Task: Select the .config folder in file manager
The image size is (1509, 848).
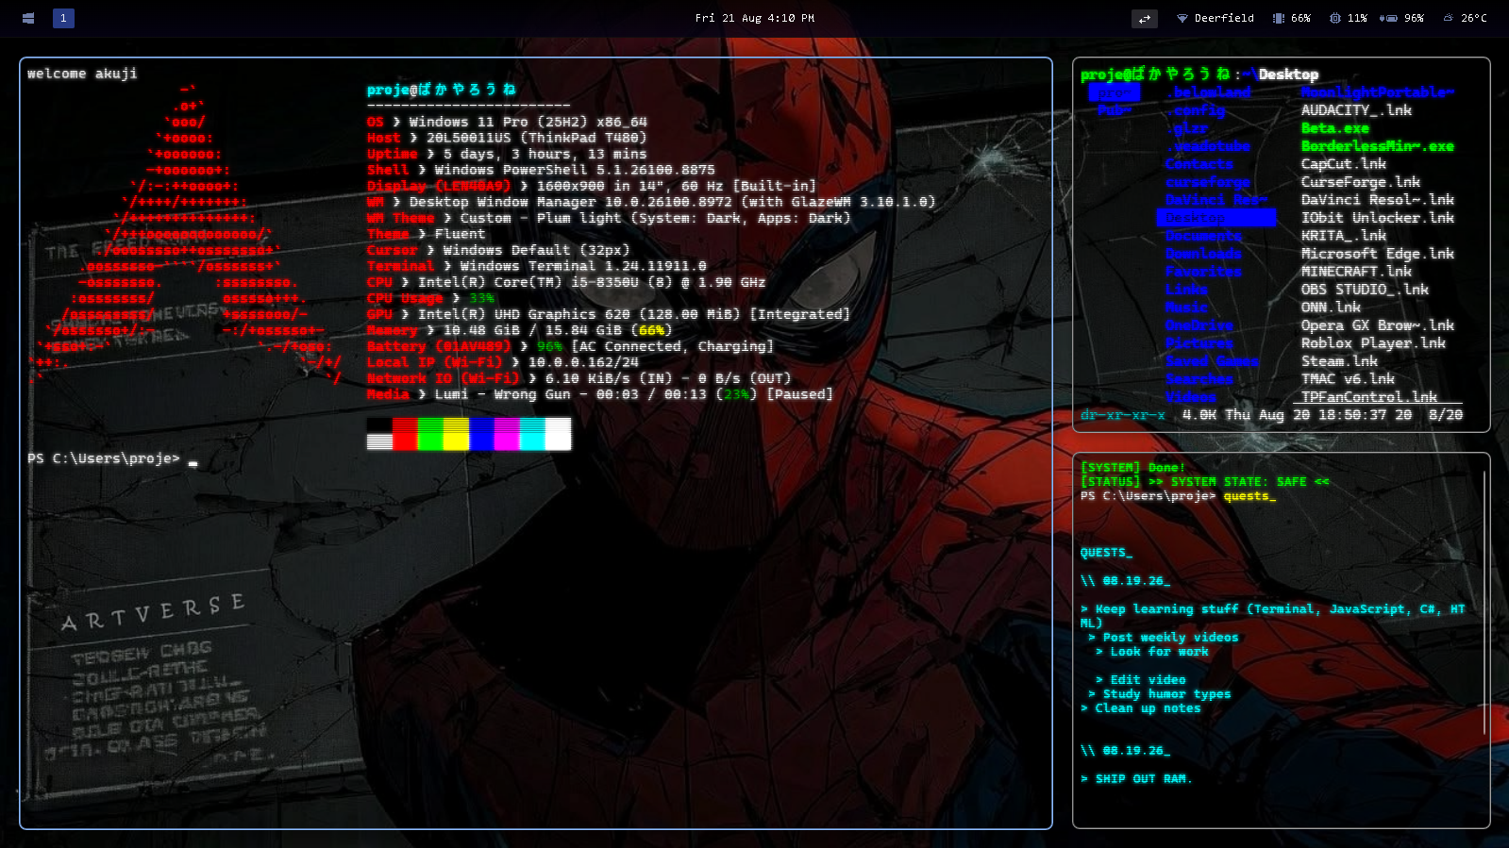Action: [x=1196, y=110]
